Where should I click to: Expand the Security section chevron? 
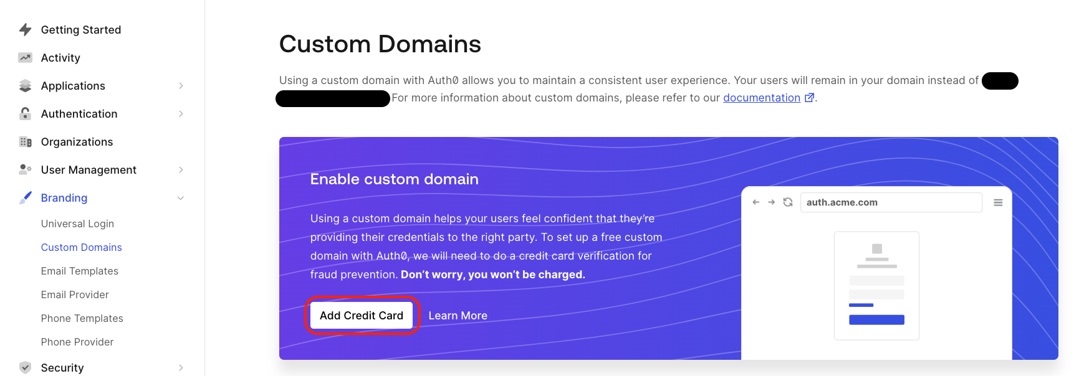[181, 367]
